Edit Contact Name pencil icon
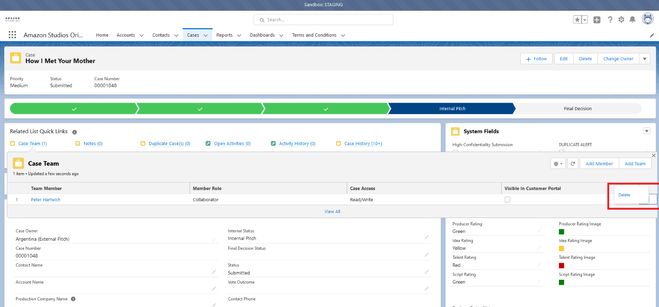Screen dimensions: 659x307 point(214,272)
